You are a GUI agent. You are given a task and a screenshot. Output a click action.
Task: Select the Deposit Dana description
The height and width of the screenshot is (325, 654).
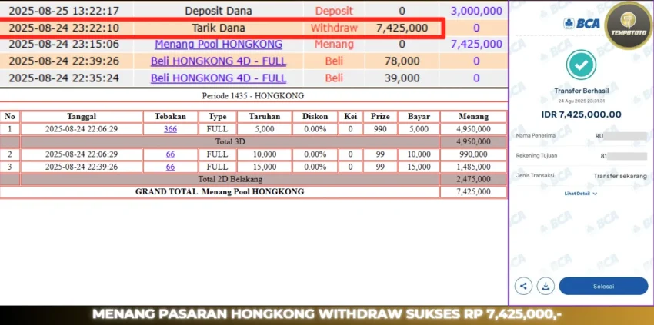point(219,11)
